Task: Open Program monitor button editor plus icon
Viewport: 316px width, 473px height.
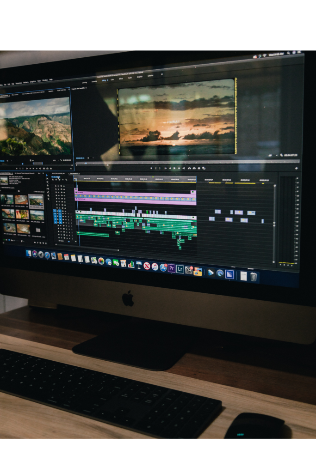Action: point(297,168)
